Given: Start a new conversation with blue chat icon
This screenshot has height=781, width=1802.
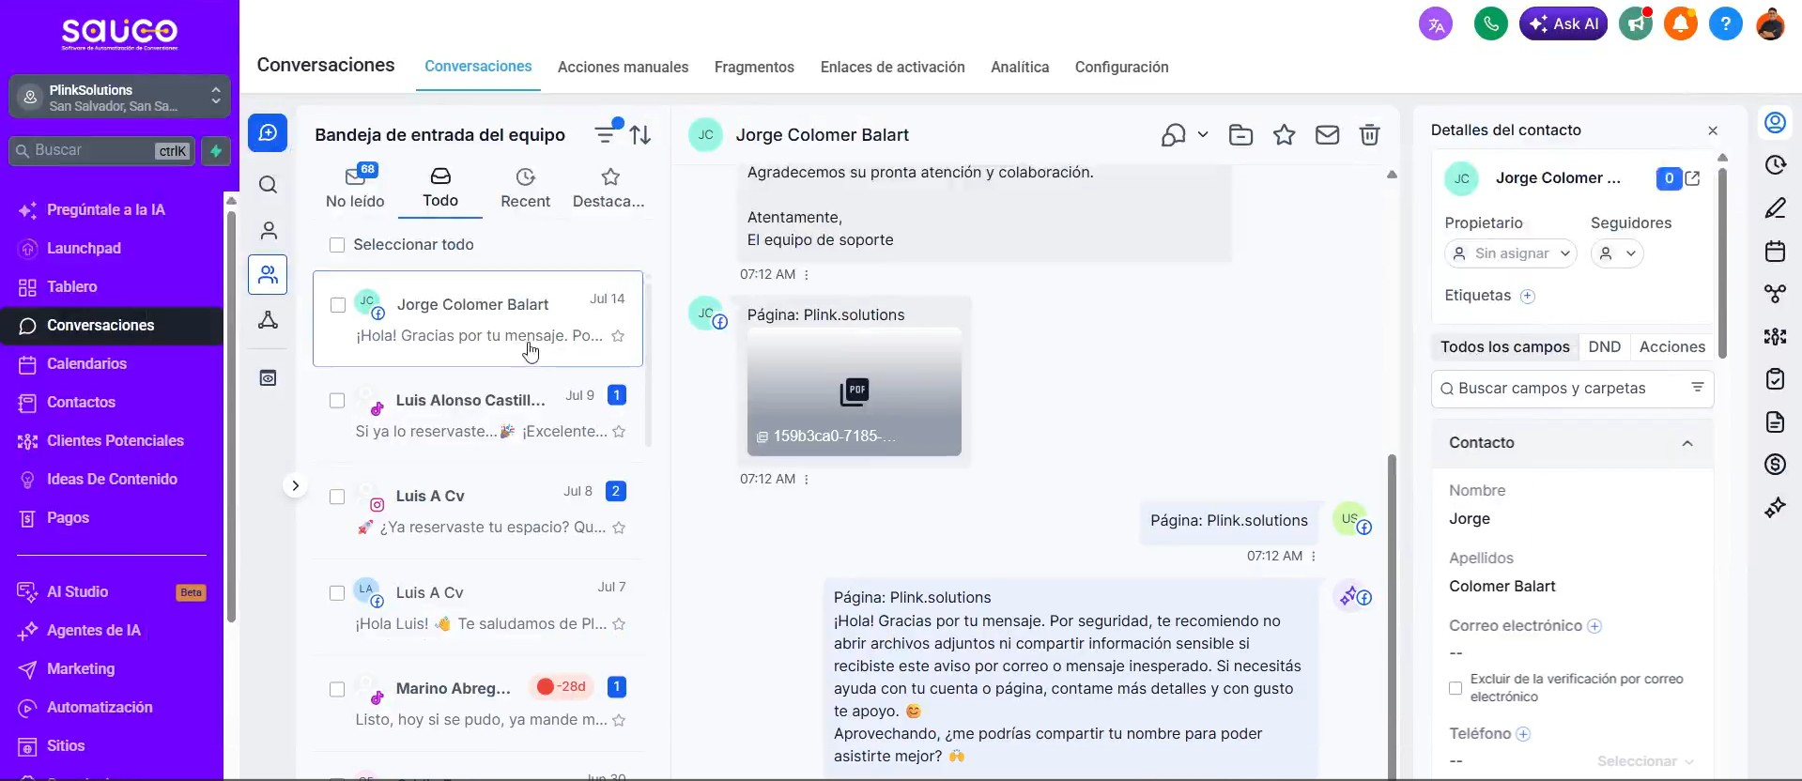Looking at the screenshot, I should pyautogui.click(x=268, y=133).
